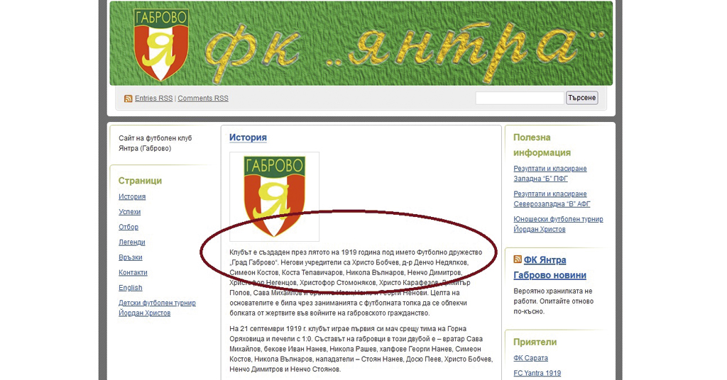Click the club emblem image in the article
The height and width of the screenshot is (380, 727).
point(274,196)
